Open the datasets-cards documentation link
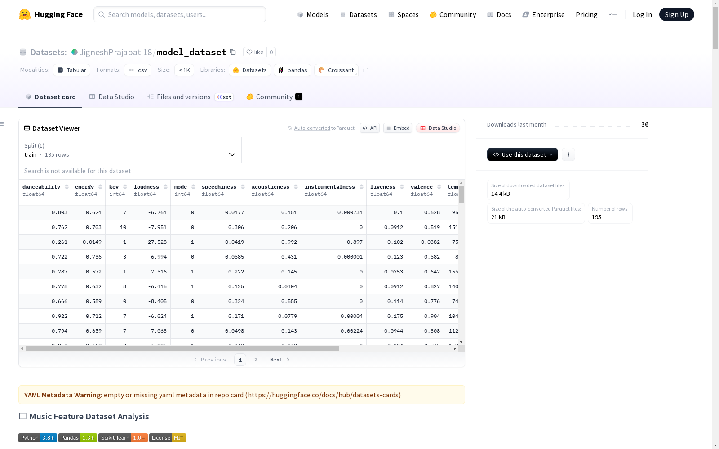The image size is (719, 449). coord(323,395)
